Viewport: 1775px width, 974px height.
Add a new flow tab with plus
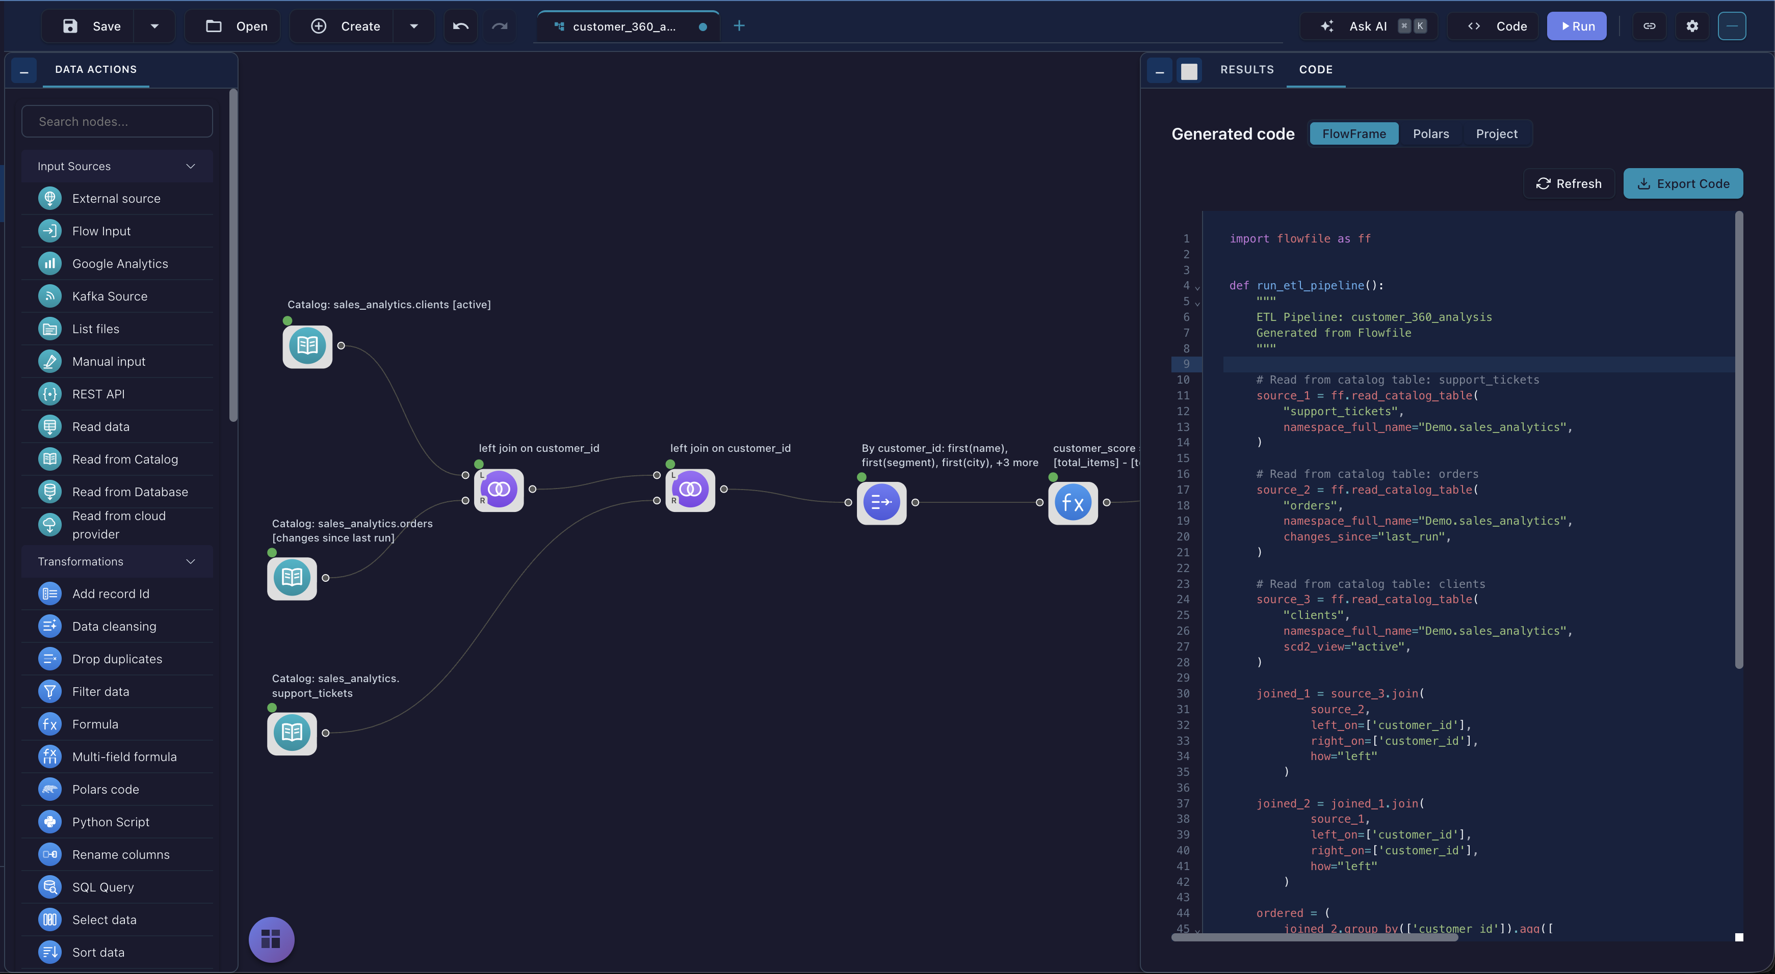[739, 25]
